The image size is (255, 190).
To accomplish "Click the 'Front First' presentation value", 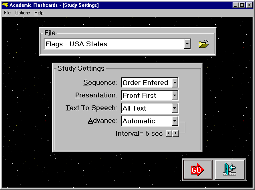I will [146, 95].
